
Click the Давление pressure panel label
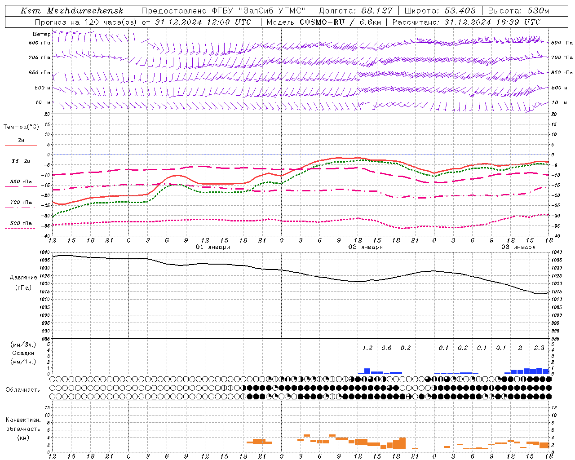(x=23, y=278)
